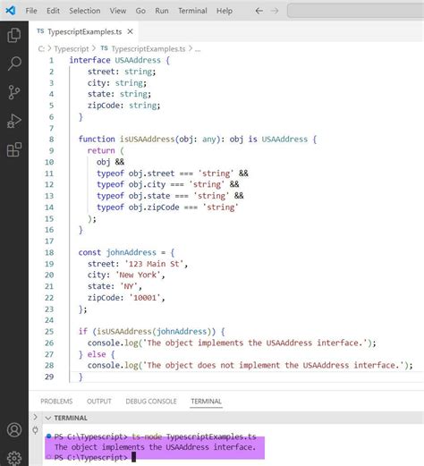This screenshot has width=424, height=466.
Task: Click the '123 Main St' string value
Action: click(x=154, y=264)
